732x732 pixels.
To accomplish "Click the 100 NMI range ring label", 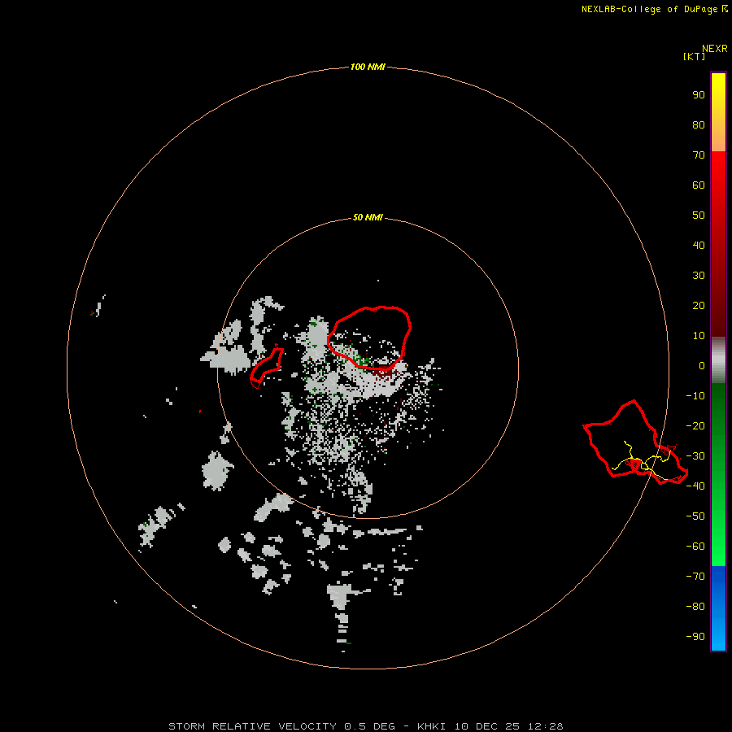I will tap(368, 67).
